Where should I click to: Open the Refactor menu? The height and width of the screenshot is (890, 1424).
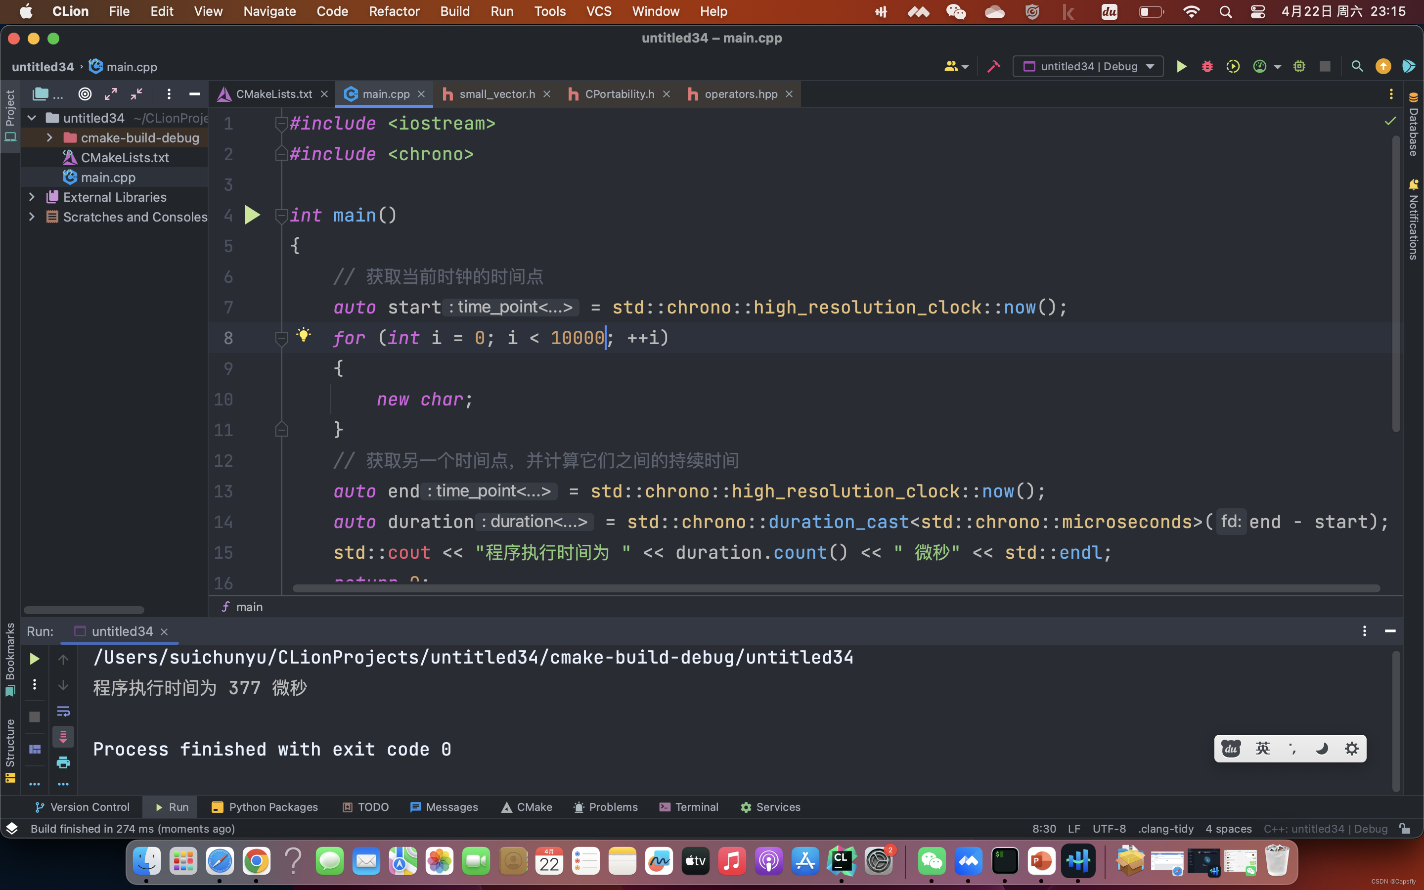[x=394, y=11]
